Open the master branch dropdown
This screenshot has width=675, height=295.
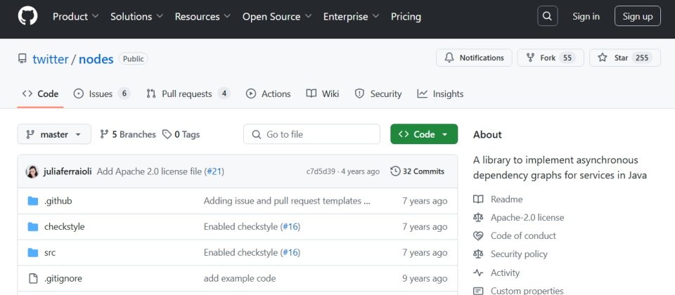click(x=54, y=134)
